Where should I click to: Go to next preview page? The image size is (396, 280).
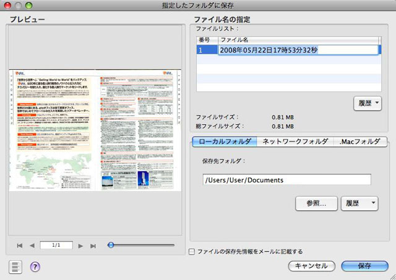[80, 245]
